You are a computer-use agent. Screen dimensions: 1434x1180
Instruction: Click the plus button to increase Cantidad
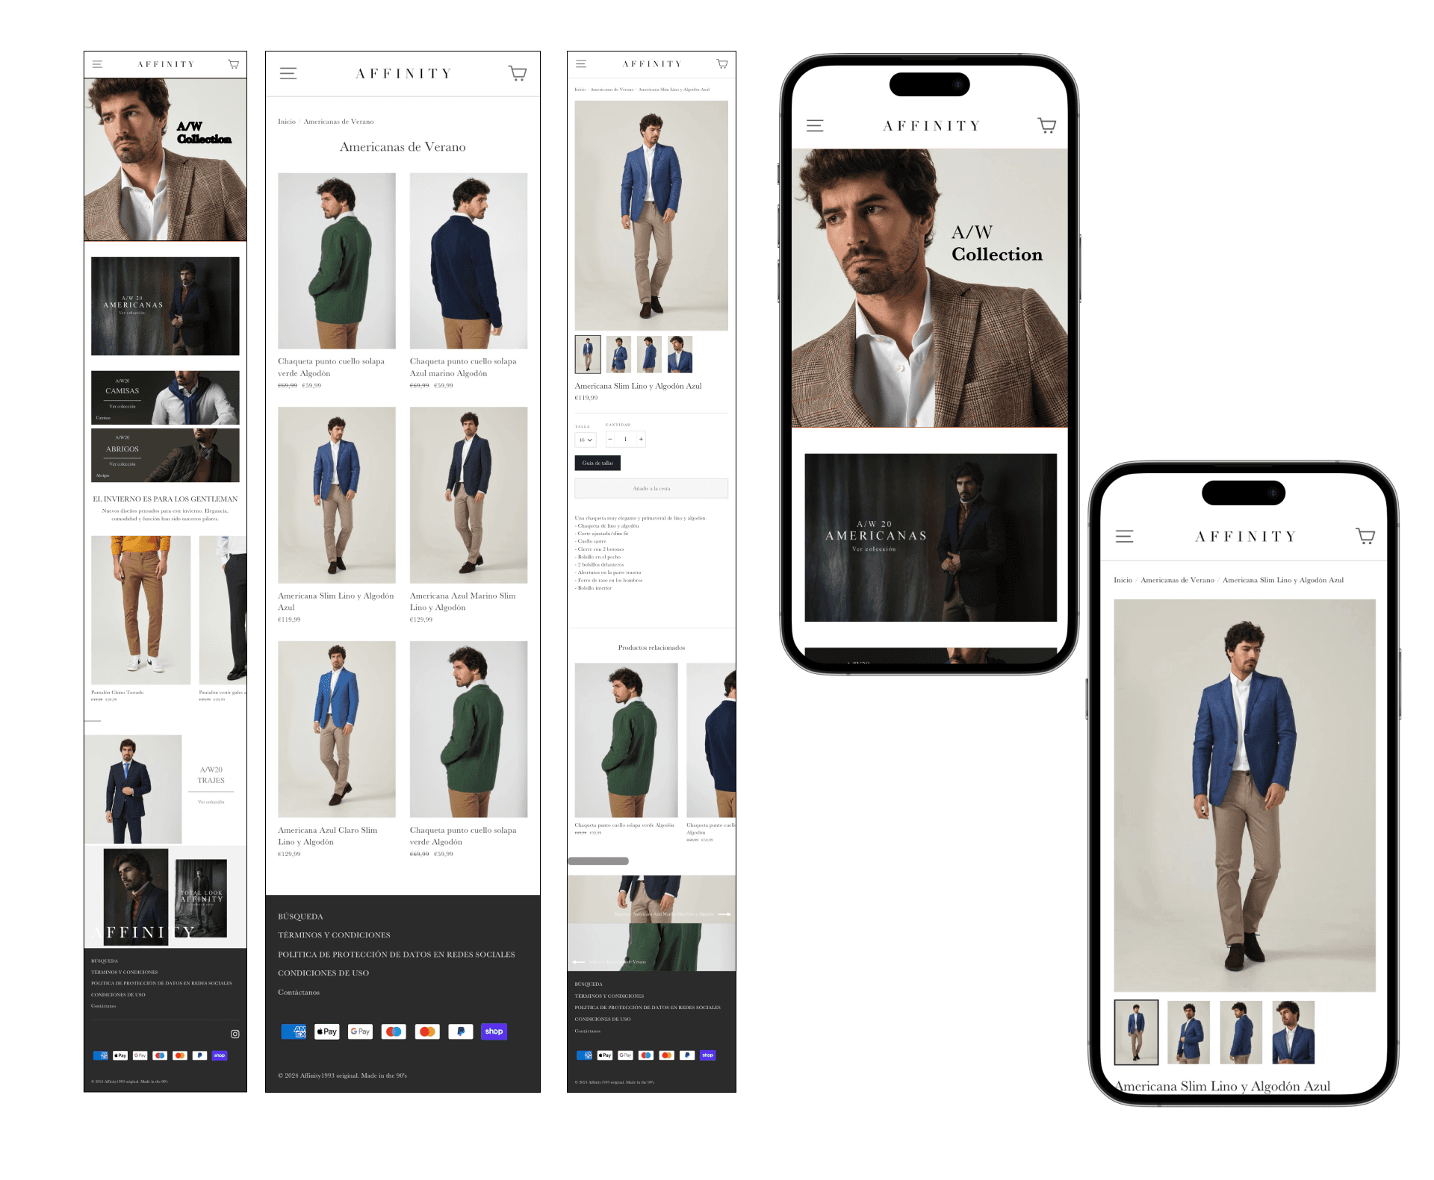pyautogui.click(x=641, y=439)
